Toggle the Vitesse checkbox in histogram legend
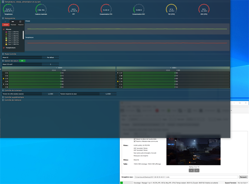 (x=4, y=29)
